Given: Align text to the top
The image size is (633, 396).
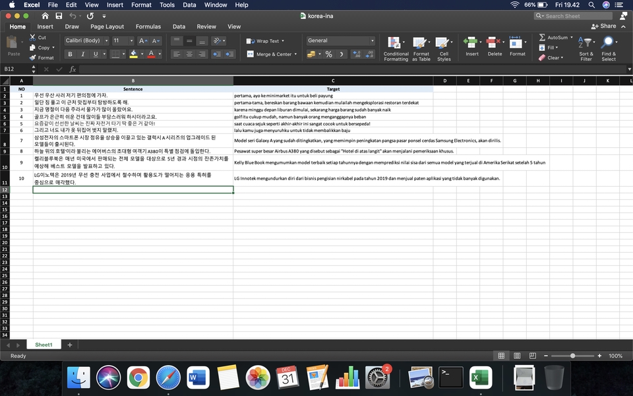Looking at the screenshot, I should (x=177, y=40).
